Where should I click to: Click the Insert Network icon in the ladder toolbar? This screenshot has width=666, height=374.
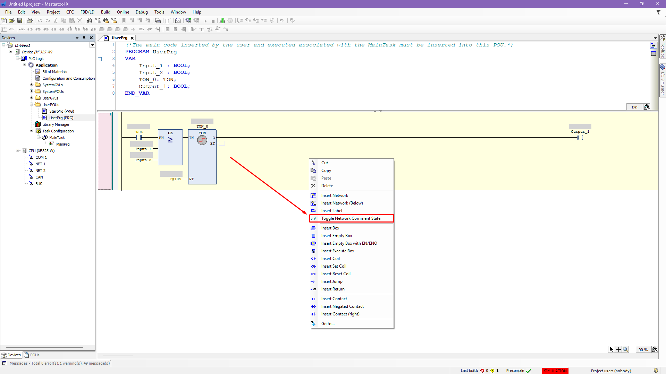point(4,29)
